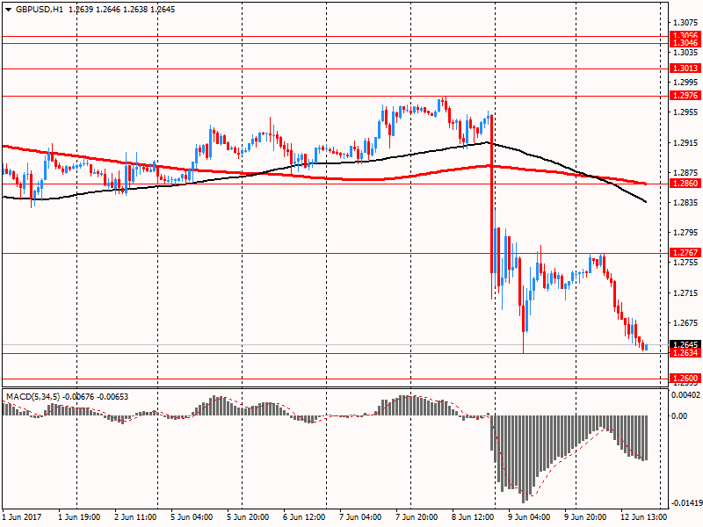Image resolution: width=703 pixels, height=527 pixels.
Task: Select the 1.2767 price level label
Action: 685,253
